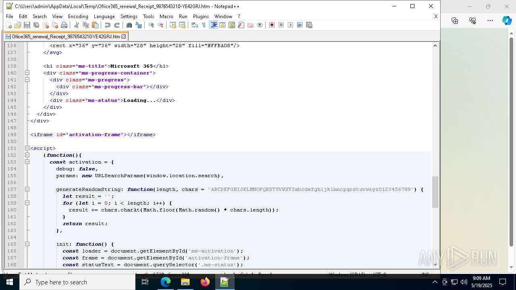516x290 pixels.
Task: Toggle the indent guide toolbar button
Action: point(214,25)
